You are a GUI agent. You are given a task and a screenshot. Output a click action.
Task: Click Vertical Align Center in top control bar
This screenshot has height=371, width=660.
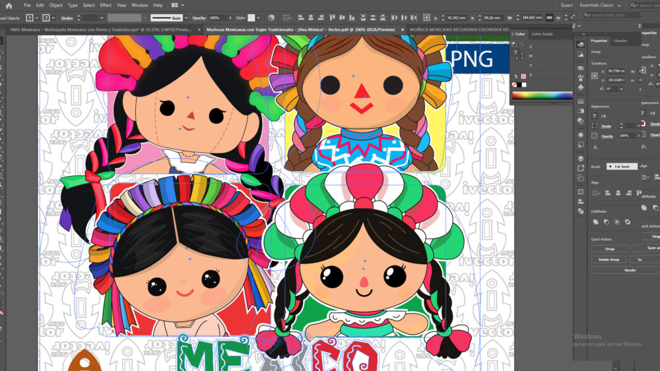point(342,18)
